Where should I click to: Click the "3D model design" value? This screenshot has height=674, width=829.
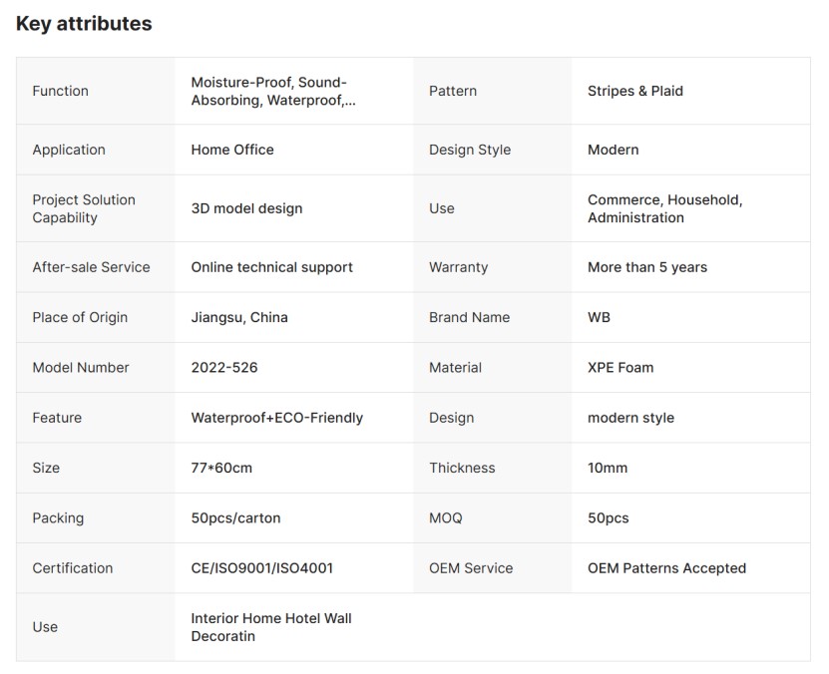click(x=246, y=208)
